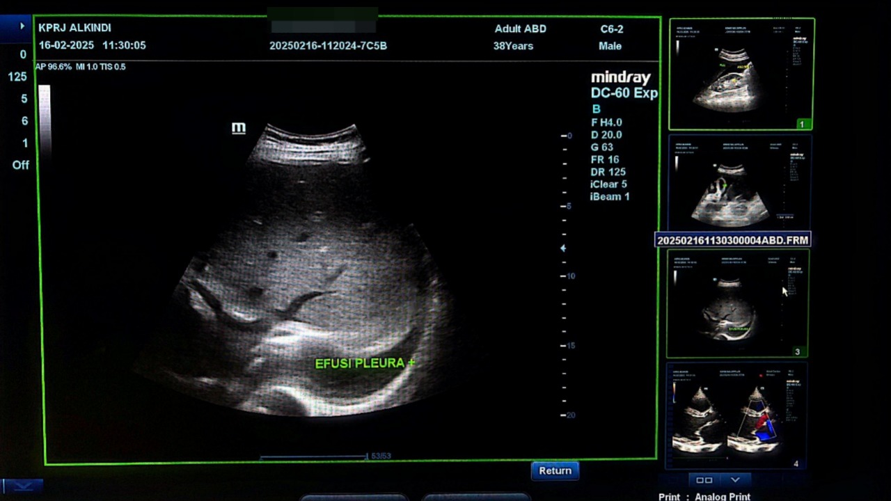
Task: Click the probe orientation 'm' marker
Action: click(239, 128)
